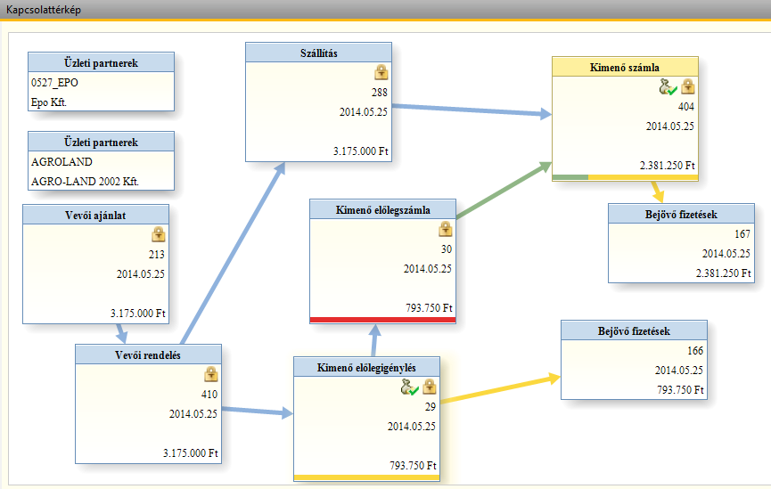The width and height of the screenshot is (771, 489).
Task: Select the Kimenő számla header
Action: [x=625, y=67]
